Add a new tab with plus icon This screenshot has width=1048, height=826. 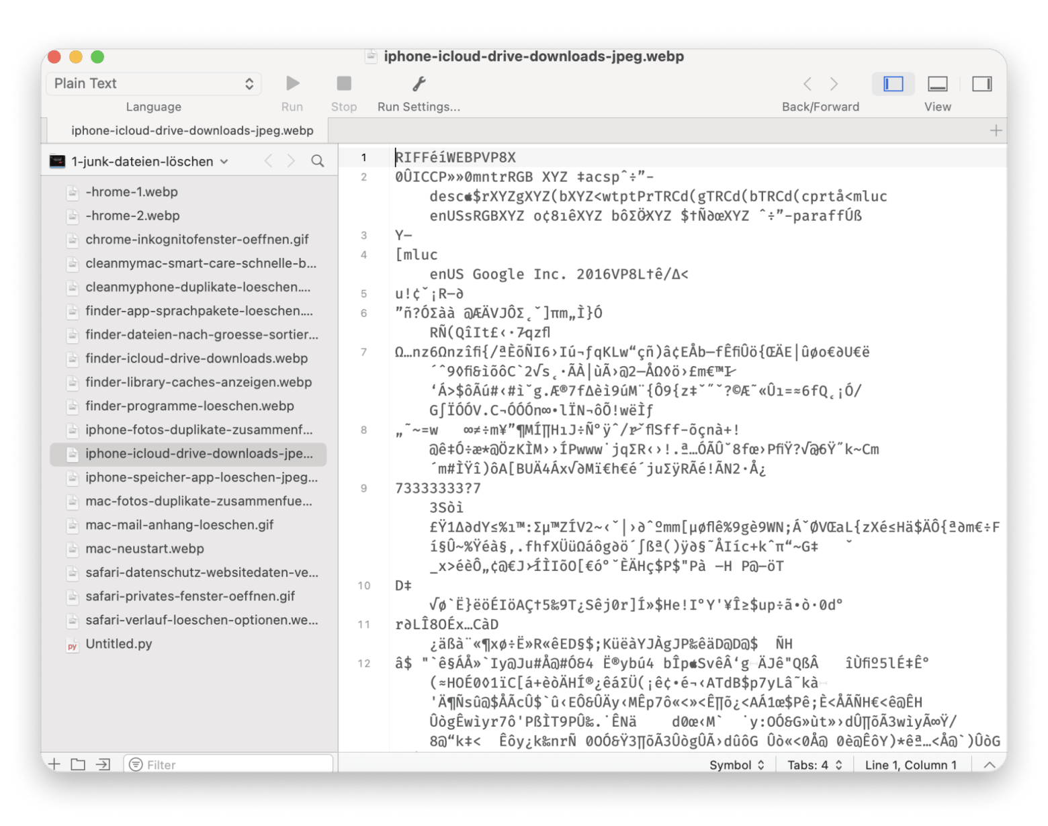[996, 130]
